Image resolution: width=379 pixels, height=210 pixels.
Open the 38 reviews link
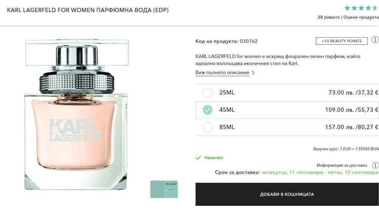click(328, 17)
